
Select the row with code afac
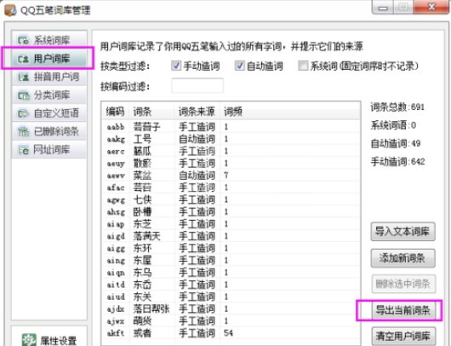point(231,187)
